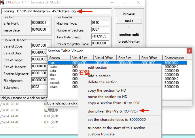Choose edit section from context menu
Screen dimensions: 195x138
pos(97,68)
